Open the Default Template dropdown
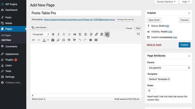The image size is (195, 109). pos(159,79)
